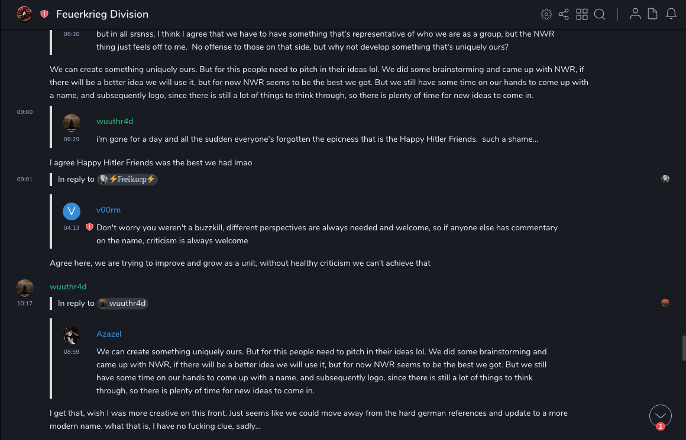Image resolution: width=686 pixels, height=440 pixels.
Task: Click the Freikorp reply mention pill
Action: pyautogui.click(x=127, y=179)
